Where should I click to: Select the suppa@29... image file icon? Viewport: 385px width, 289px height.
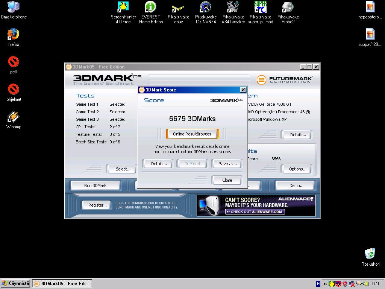[x=370, y=37]
